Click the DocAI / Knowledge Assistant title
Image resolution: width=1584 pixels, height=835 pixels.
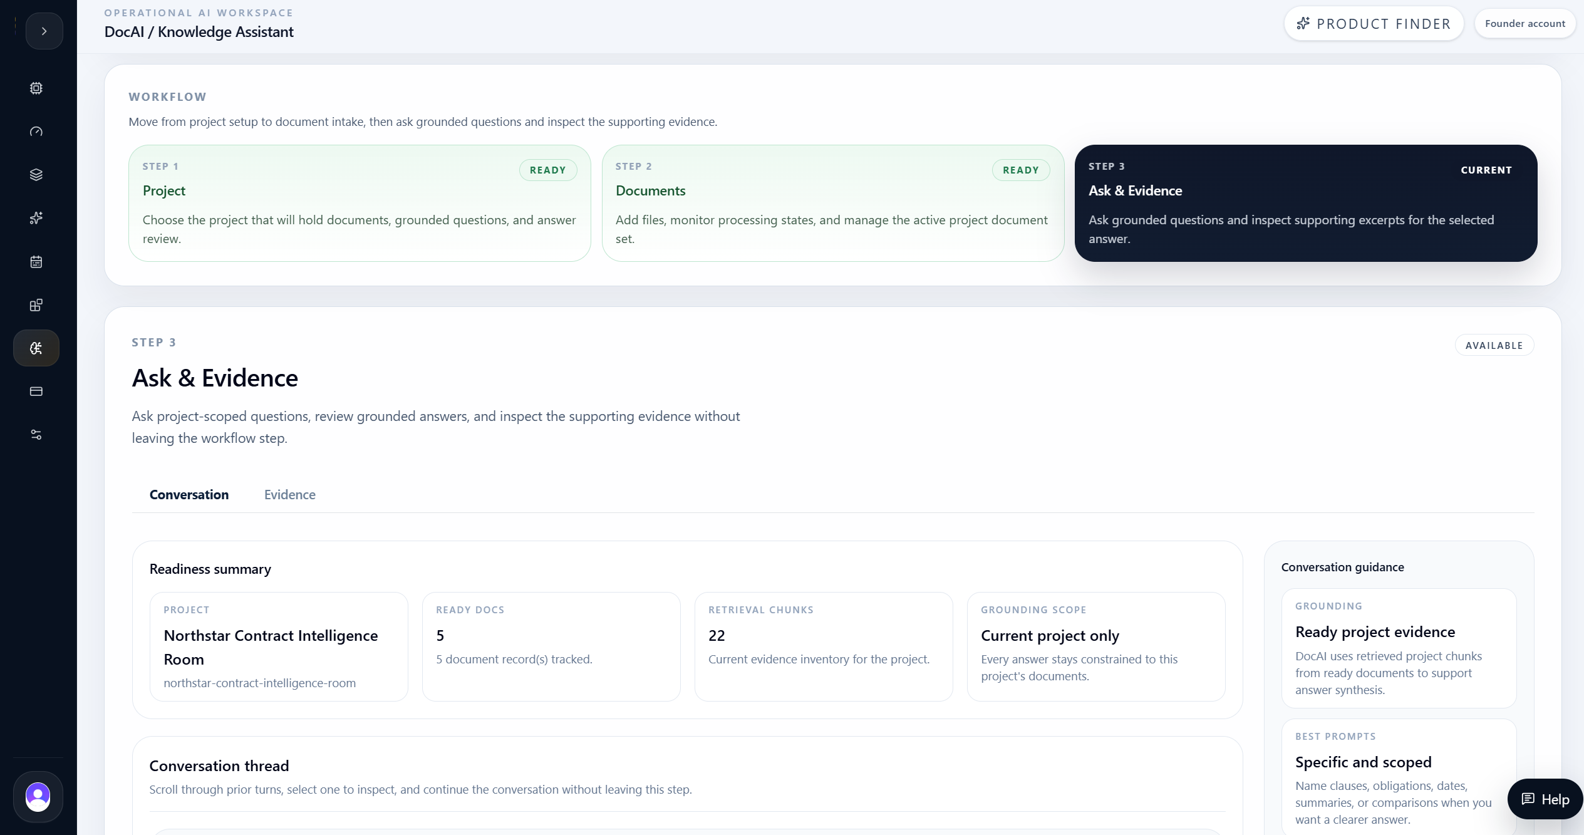tap(199, 32)
